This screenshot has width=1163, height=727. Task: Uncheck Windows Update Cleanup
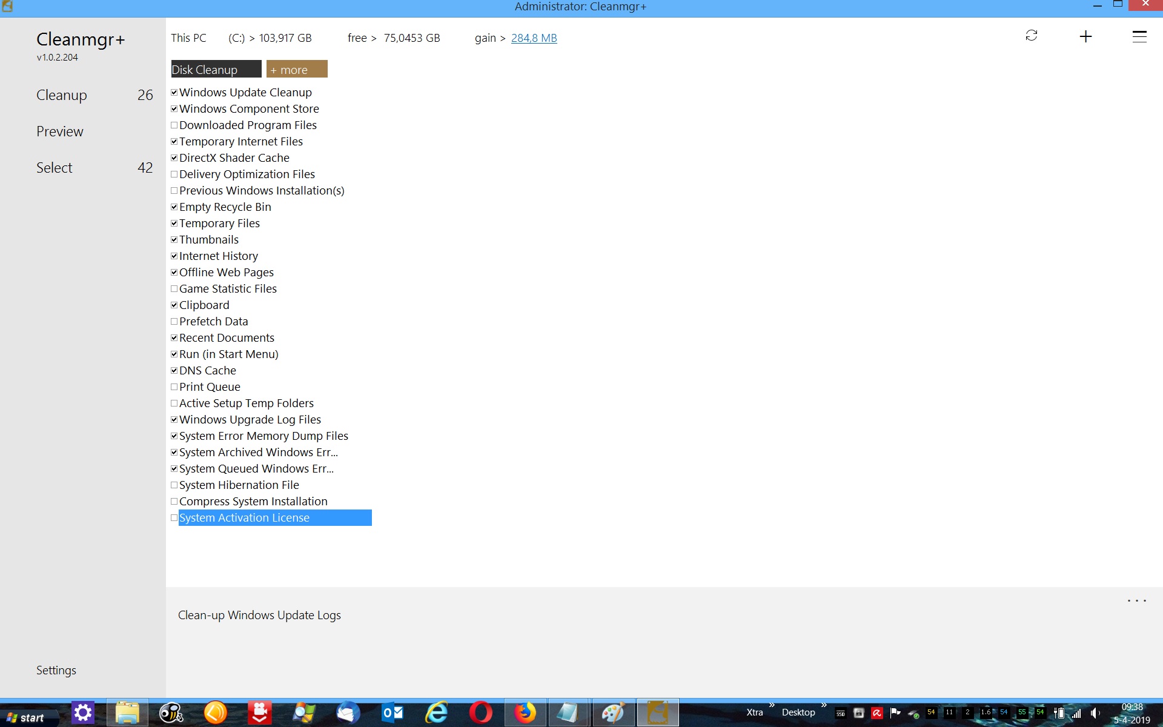(174, 93)
